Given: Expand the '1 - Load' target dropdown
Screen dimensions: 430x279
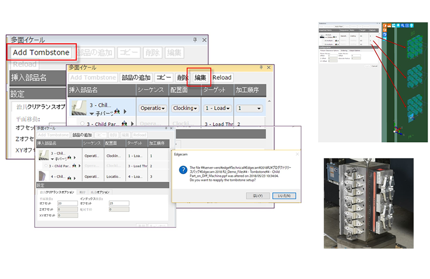Looking at the screenshot, I should (217, 108).
